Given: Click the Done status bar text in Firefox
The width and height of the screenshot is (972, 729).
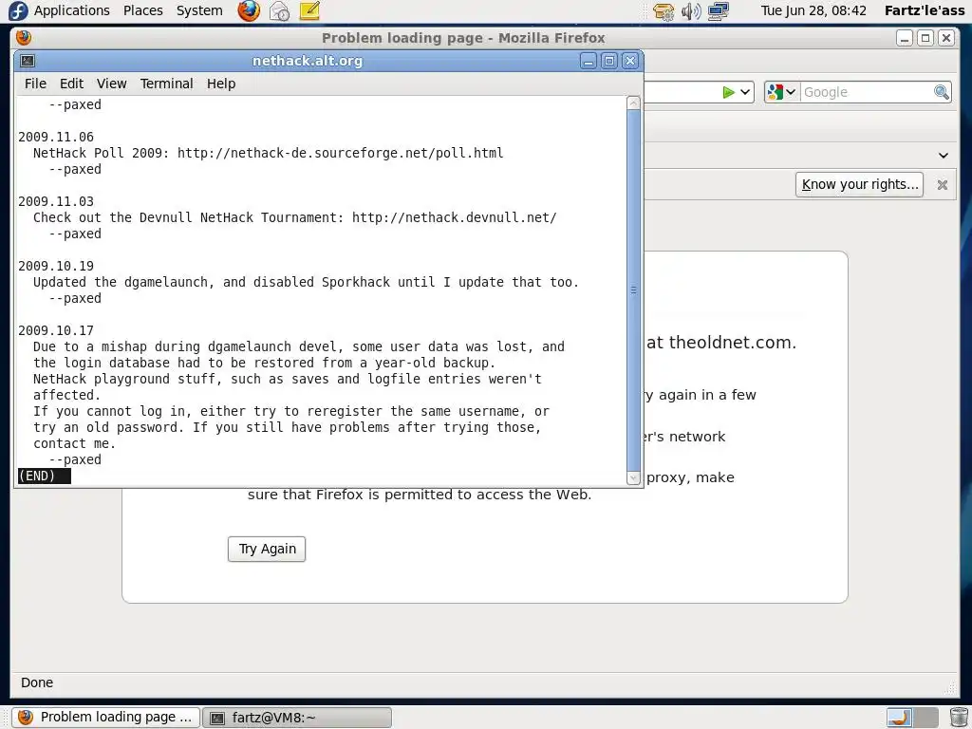Looking at the screenshot, I should [x=37, y=682].
